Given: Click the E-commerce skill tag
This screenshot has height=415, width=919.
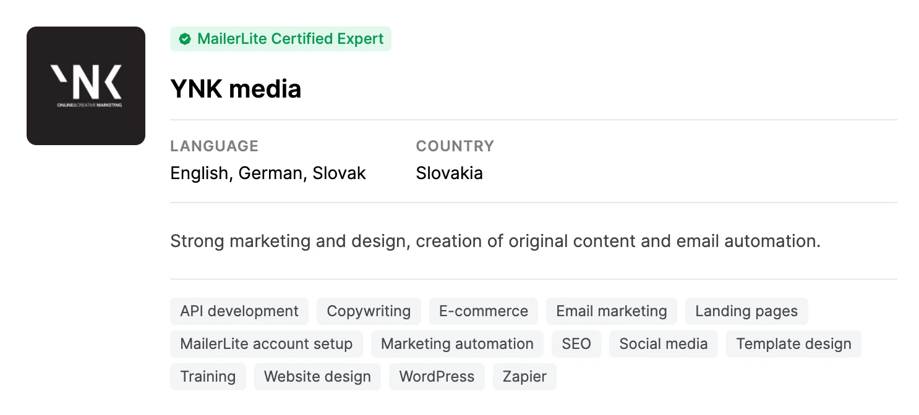Looking at the screenshot, I should click(x=484, y=311).
